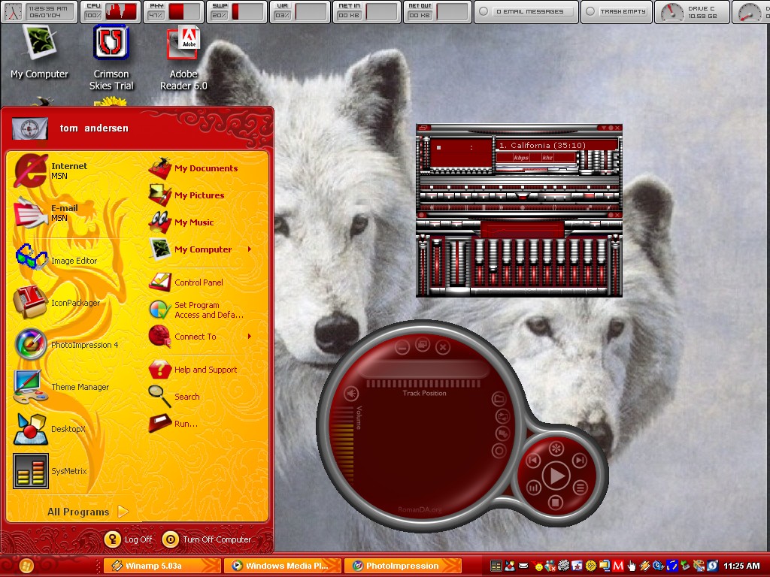Minimize the round media player
This screenshot has width=770, height=577.
point(402,348)
